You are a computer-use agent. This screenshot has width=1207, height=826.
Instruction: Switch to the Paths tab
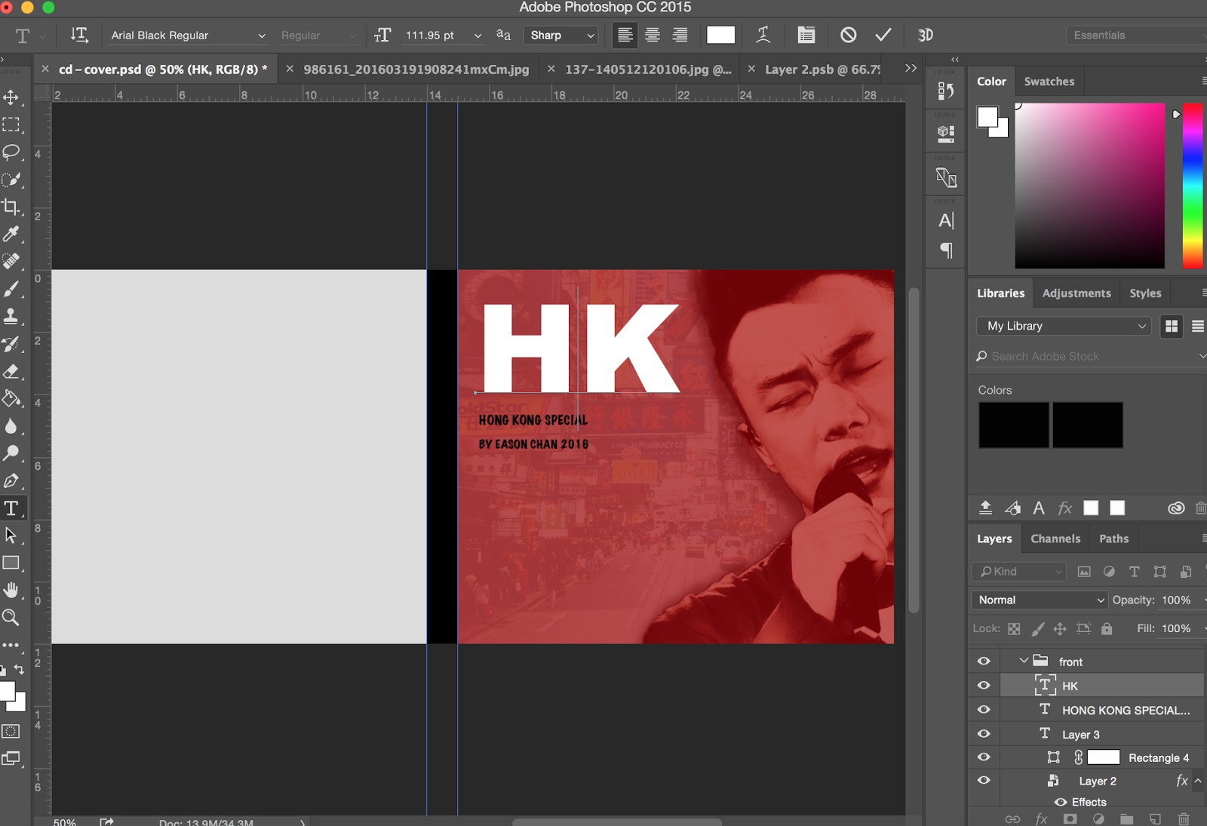(x=1113, y=539)
